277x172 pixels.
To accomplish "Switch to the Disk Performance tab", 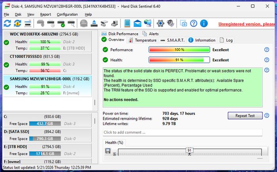I will click(x=120, y=34).
